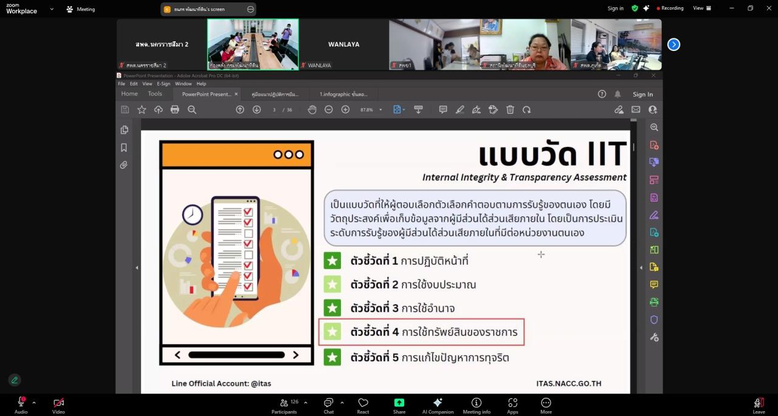Screen dimensions: 778x416
Task: Open the View dropdown menu
Action: point(701,9)
